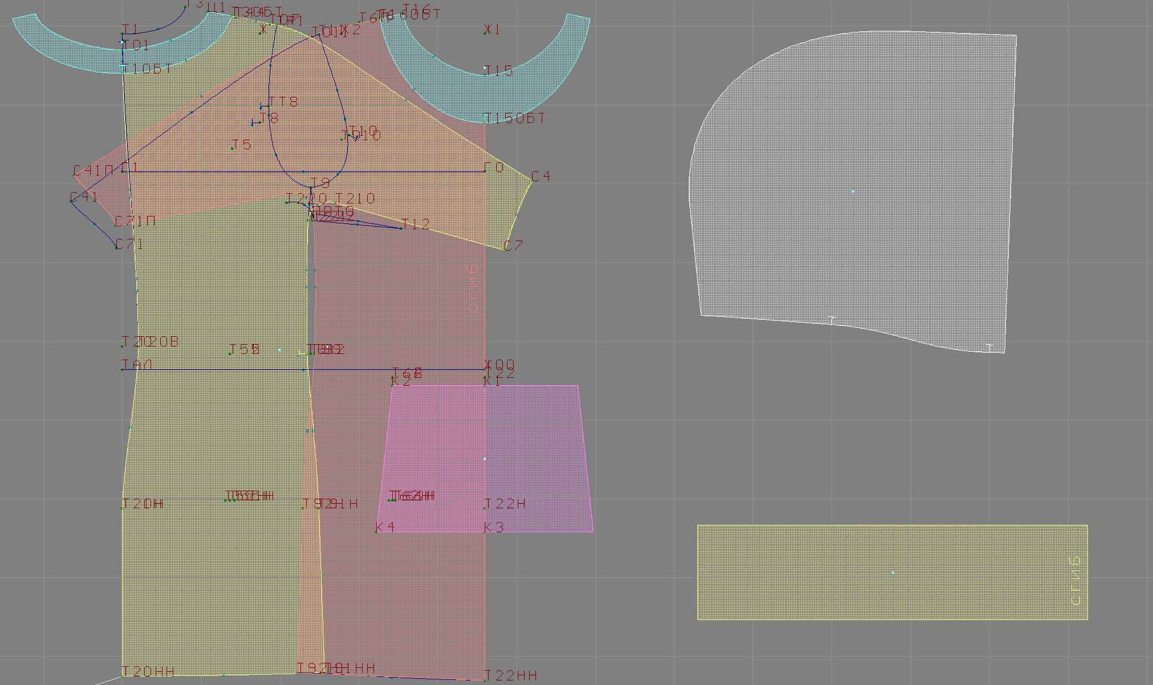Click the point labeled Г0
The image size is (1153, 685).
(485, 171)
